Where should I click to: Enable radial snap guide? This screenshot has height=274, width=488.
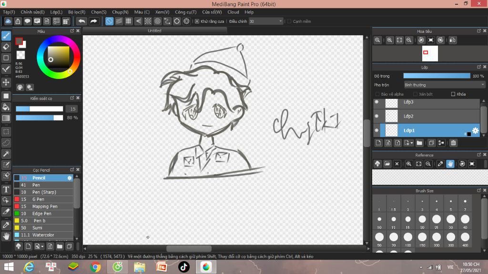click(x=148, y=21)
